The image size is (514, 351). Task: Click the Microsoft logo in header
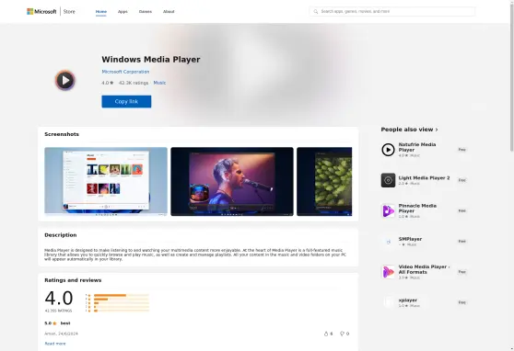point(41,11)
